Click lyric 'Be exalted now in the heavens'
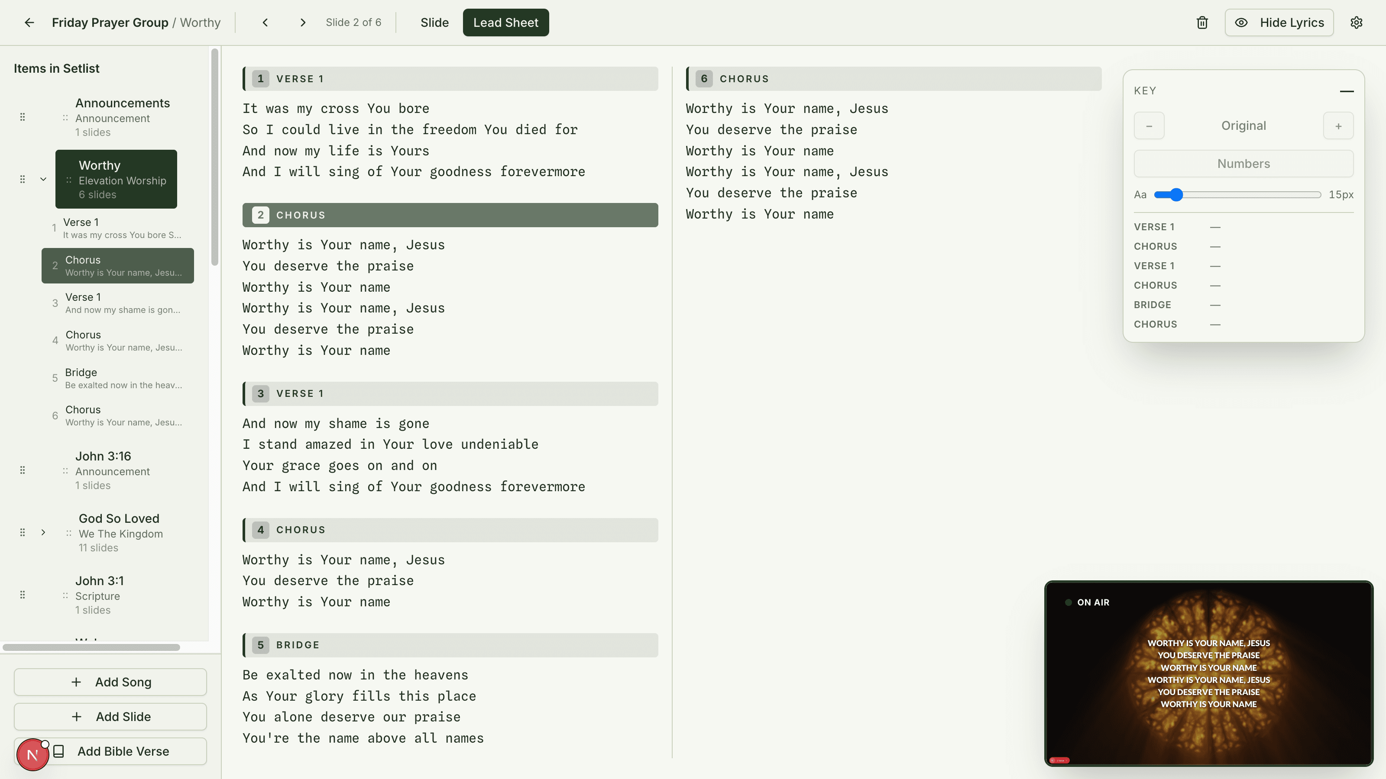 click(355, 675)
